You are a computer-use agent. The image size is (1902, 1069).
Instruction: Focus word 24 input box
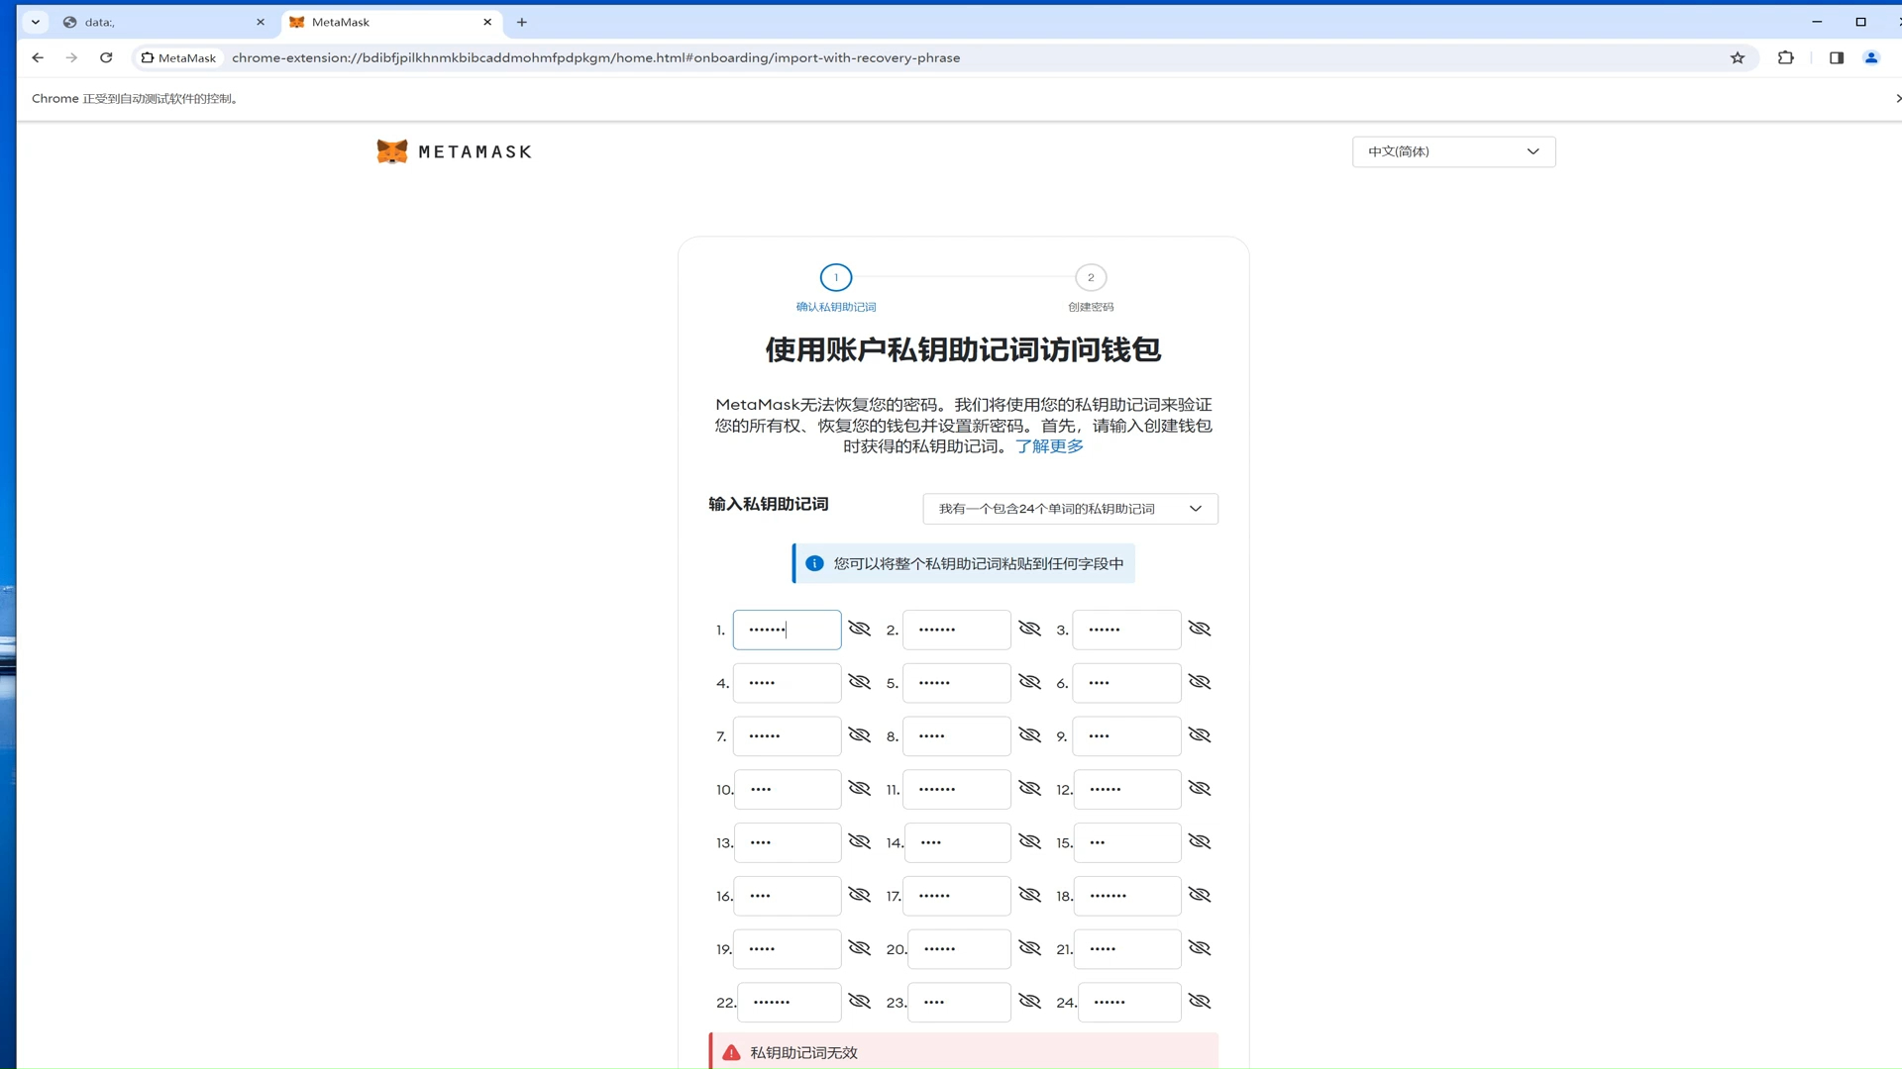[x=1129, y=1003]
